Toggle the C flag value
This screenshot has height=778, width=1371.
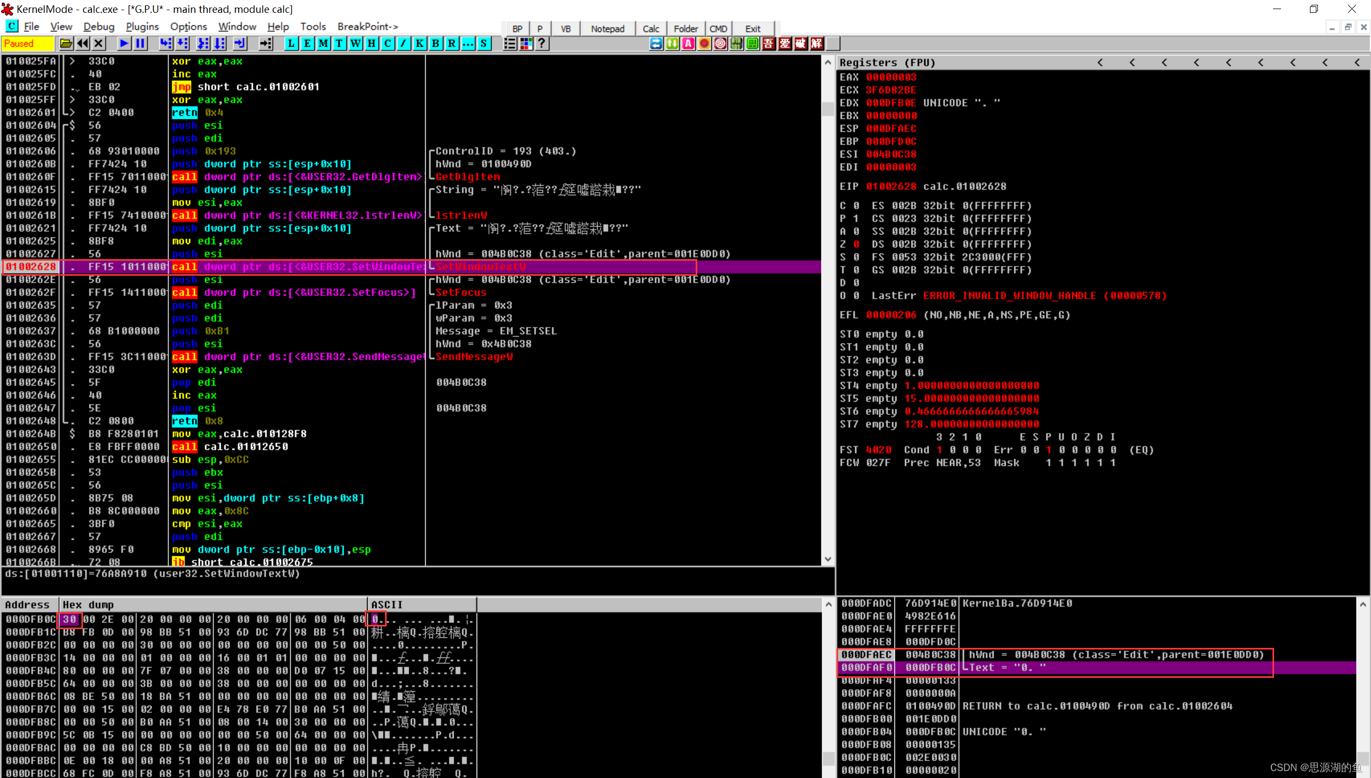[856, 206]
